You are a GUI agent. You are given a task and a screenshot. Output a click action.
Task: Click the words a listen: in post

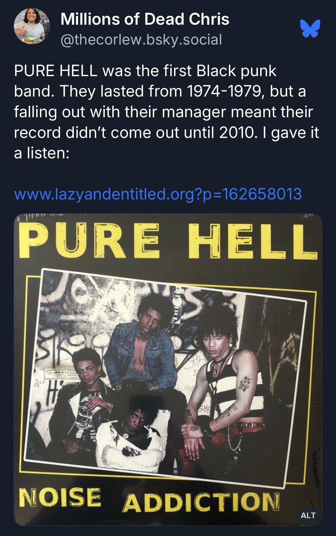[42, 153]
